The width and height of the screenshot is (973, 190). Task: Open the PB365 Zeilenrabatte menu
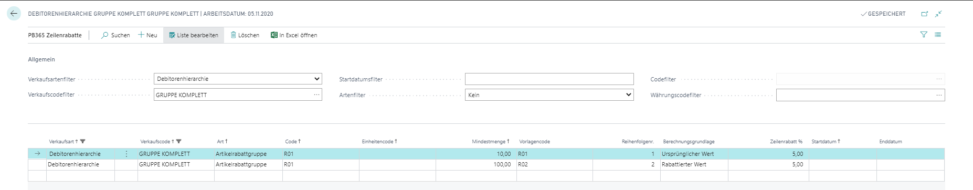click(x=55, y=35)
